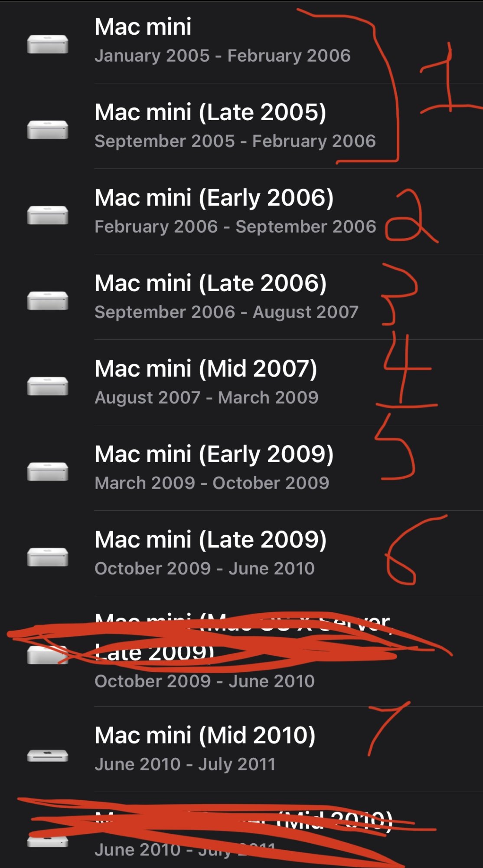
Task: Tap the original Mac mini device icon
Action: click(x=48, y=44)
